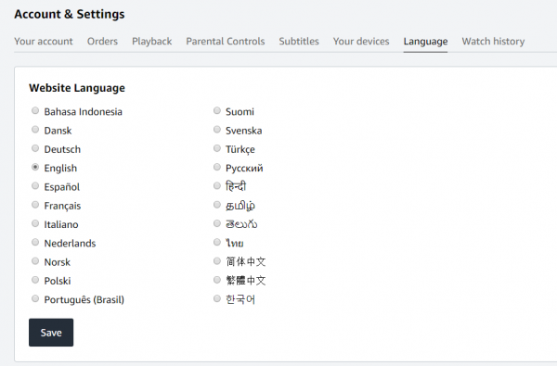Click the Save button
Viewport: 557px width, 366px height.
[x=51, y=333]
